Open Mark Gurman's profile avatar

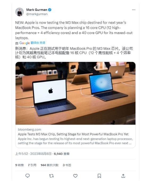(19, 12)
